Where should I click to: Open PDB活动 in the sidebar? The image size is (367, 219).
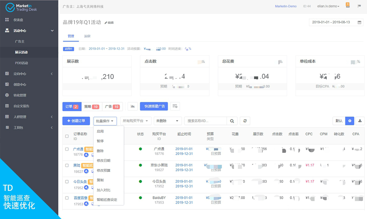tap(21, 63)
